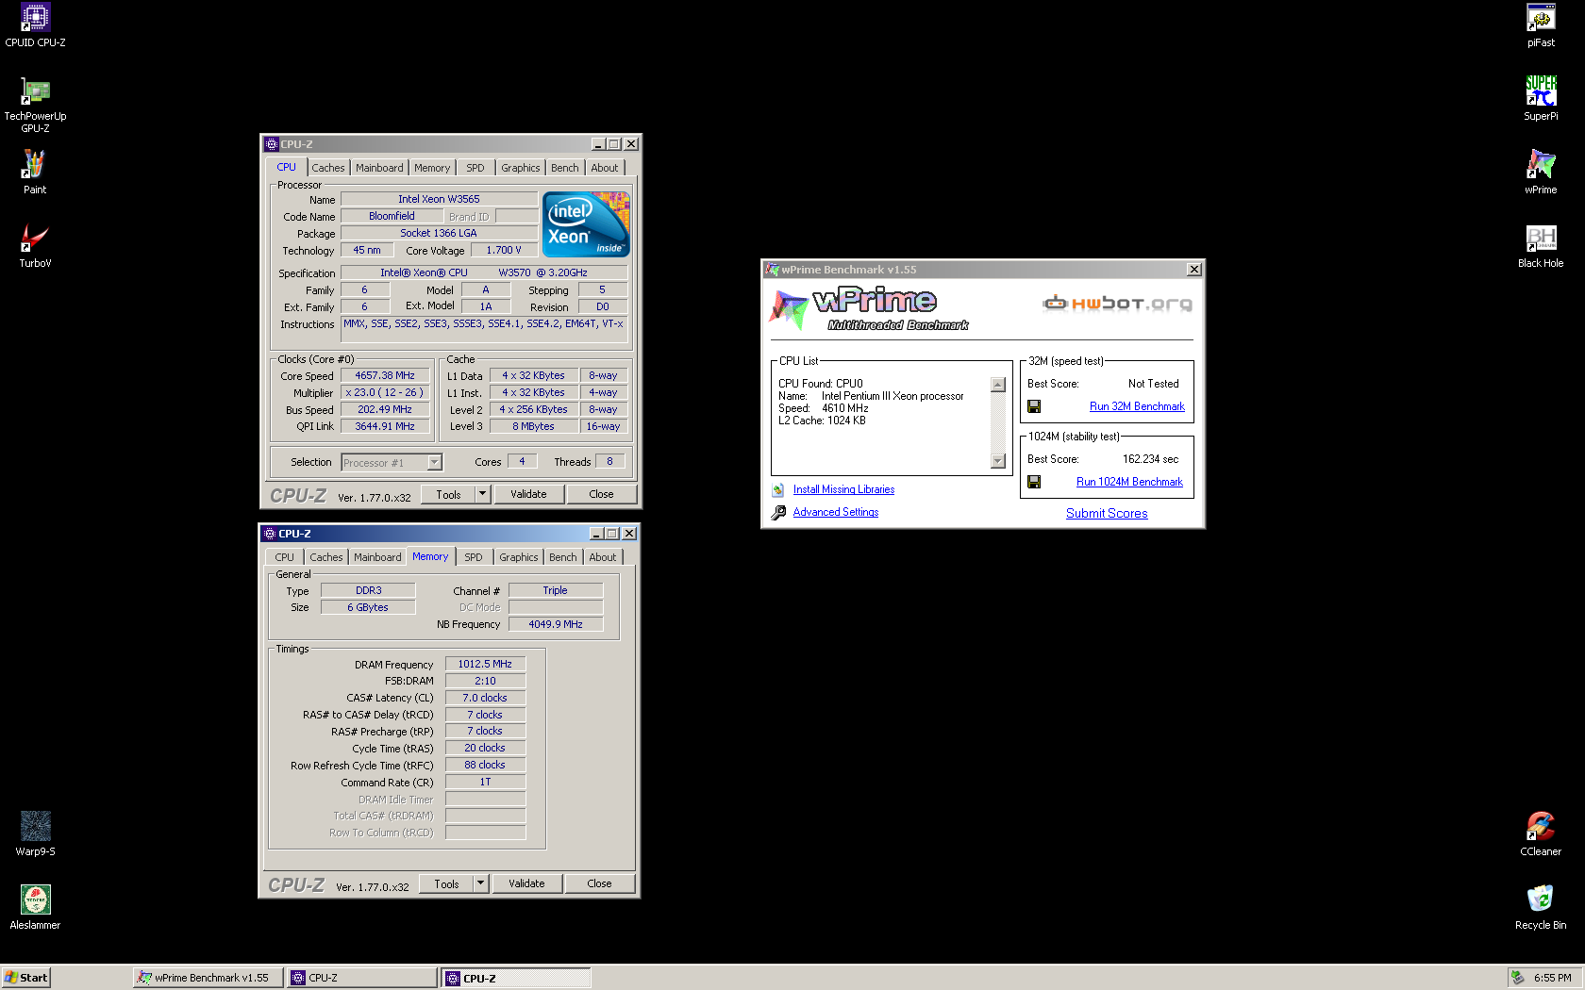Click the first CPU-Z taskbar button

point(362,978)
